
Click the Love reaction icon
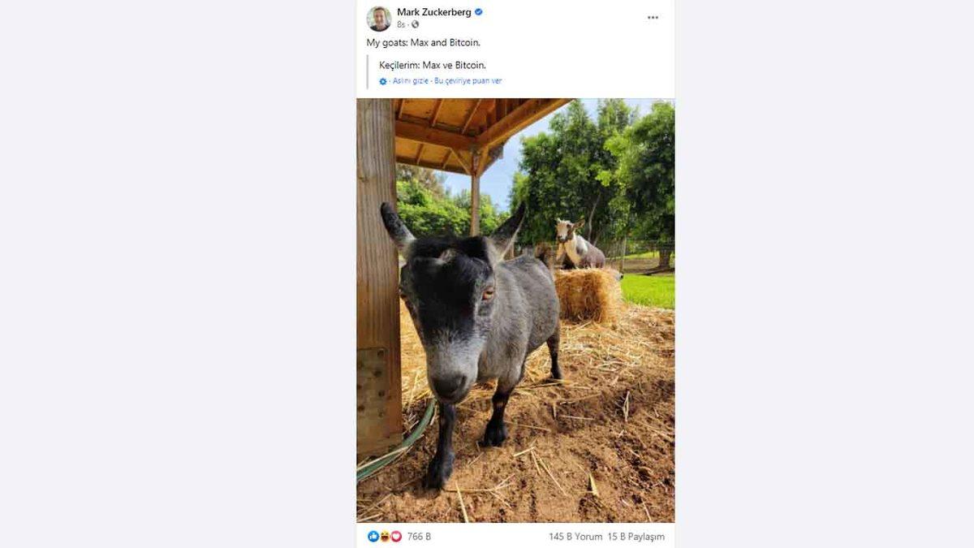click(x=396, y=536)
